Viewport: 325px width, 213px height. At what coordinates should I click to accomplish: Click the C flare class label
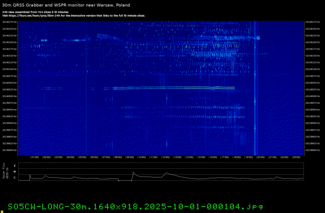[15, 178]
